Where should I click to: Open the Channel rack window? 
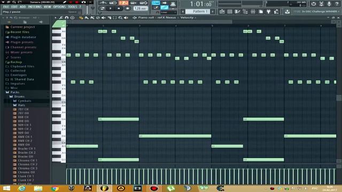[230, 11]
